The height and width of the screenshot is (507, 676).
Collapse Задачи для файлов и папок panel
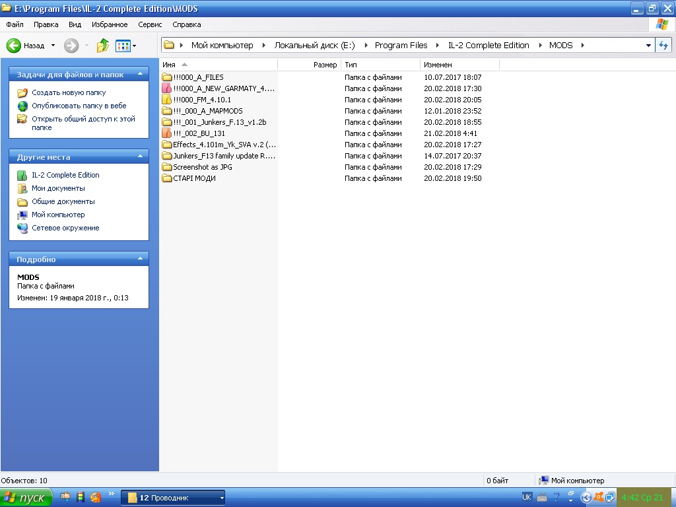140,74
